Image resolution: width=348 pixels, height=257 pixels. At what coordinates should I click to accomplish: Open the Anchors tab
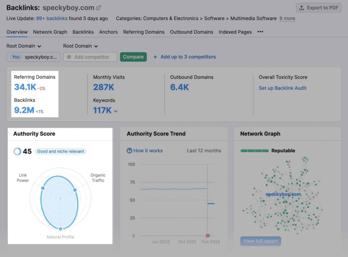pyautogui.click(x=108, y=32)
